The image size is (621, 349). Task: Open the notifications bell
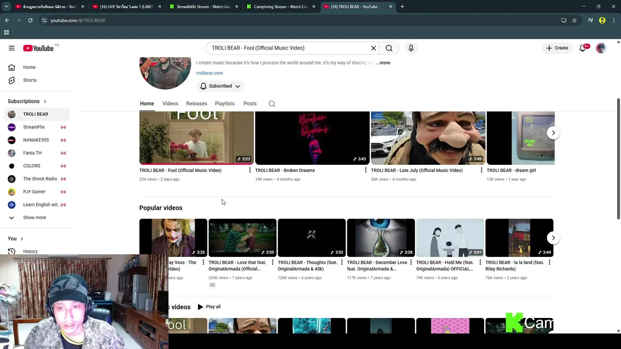tap(583, 48)
